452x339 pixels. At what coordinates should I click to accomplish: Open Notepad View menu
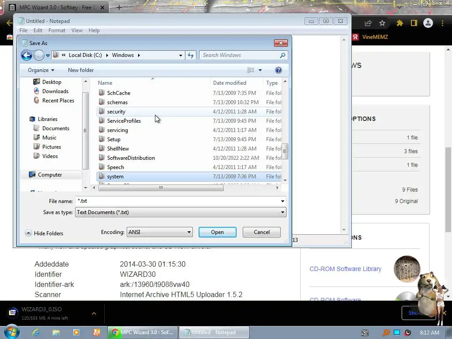point(77,30)
